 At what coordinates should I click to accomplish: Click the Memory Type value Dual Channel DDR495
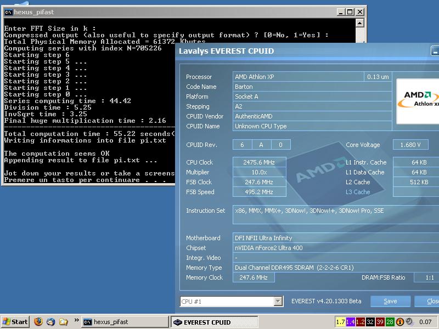click(336, 268)
